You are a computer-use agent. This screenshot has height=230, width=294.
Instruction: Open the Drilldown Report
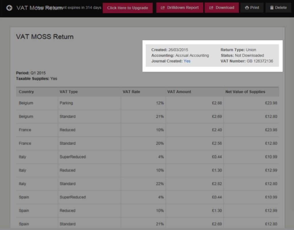(x=180, y=8)
